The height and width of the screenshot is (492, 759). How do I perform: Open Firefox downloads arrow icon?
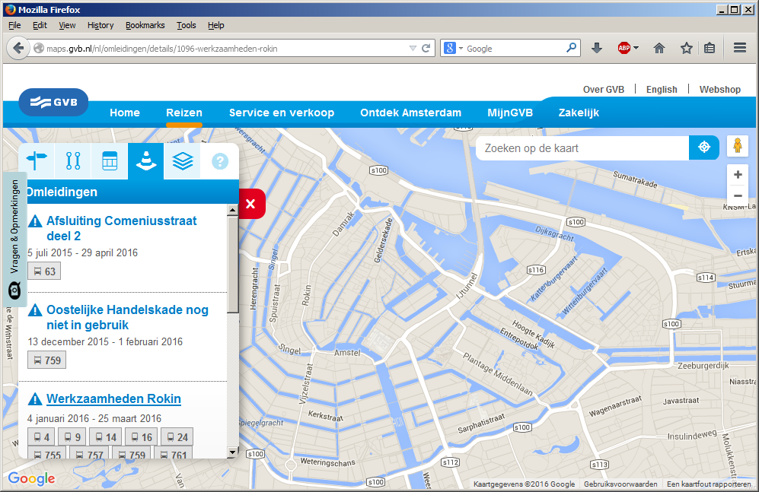click(x=597, y=48)
